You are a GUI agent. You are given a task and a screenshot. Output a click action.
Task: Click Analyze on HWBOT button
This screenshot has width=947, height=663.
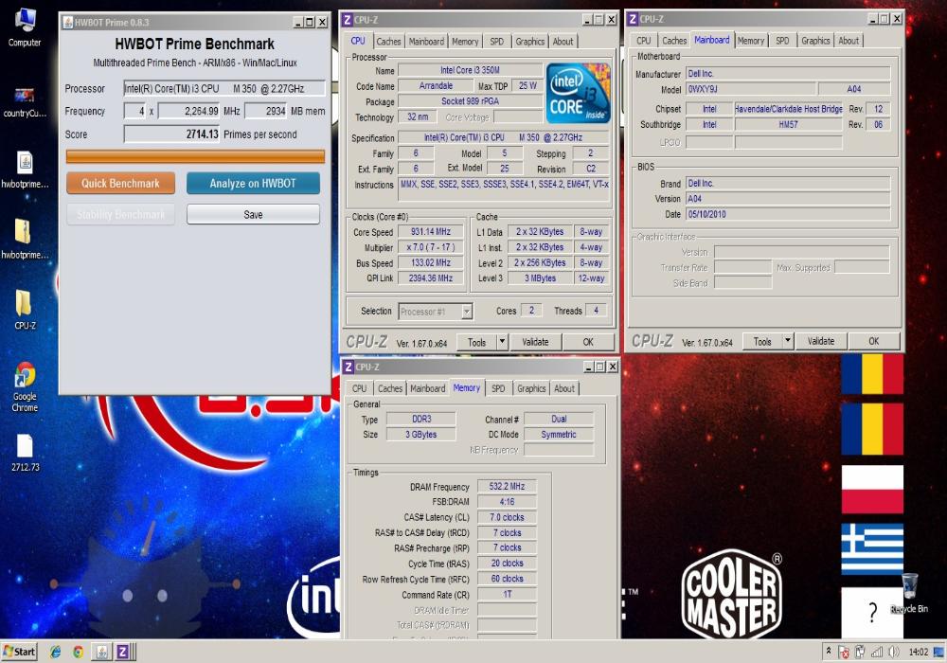pyautogui.click(x=253, y=184)
